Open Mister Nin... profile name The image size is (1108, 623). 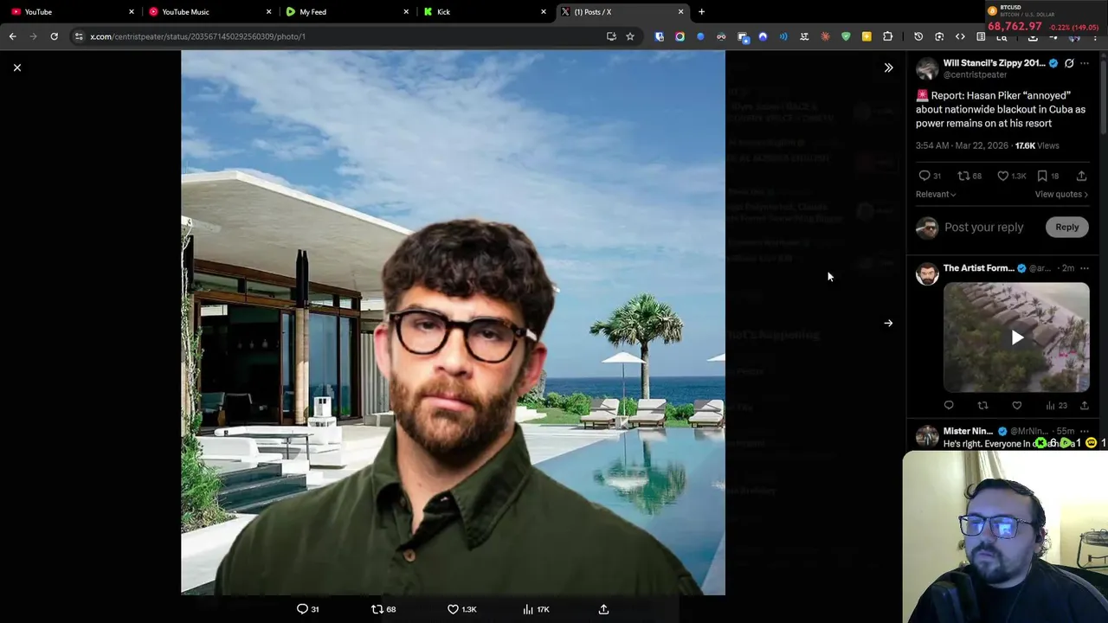point(968,431)
